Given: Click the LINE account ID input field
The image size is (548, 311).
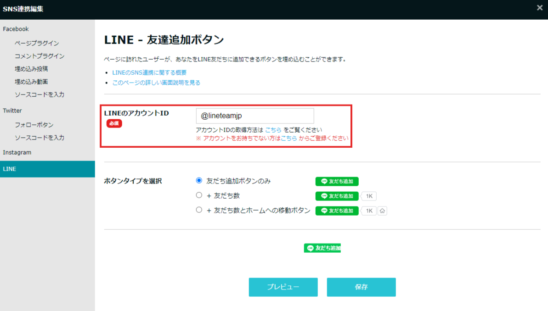Looking at the screenshot, I should point(255,116).
